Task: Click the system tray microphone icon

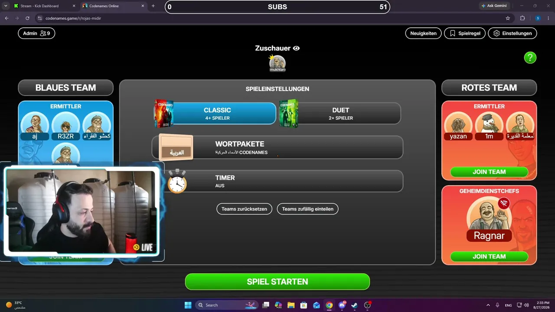Action: (497, 305)
